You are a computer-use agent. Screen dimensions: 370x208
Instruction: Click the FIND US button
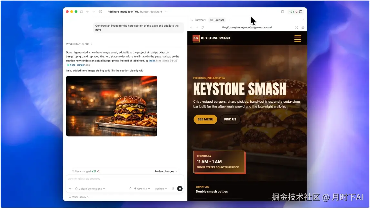tap(230, 119)
